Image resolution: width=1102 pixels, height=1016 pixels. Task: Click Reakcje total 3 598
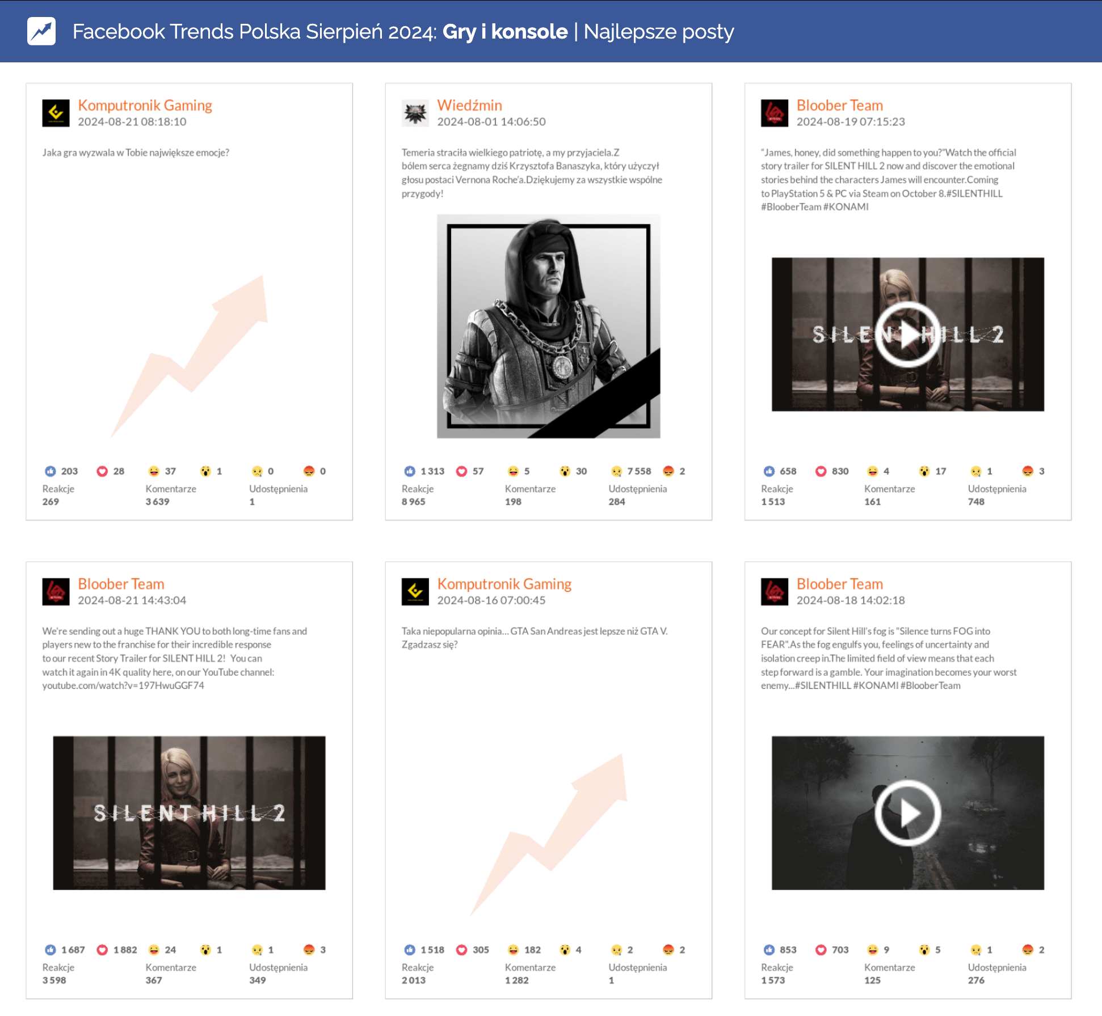[54, 980]
